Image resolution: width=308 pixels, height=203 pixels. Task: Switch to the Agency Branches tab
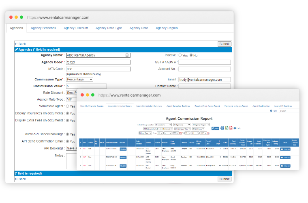coord(43,28)
